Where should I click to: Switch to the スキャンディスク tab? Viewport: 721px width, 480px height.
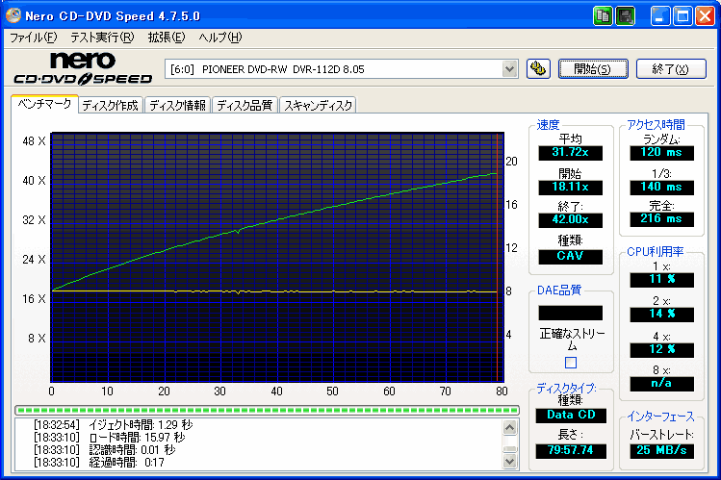pyautogui.click(x=319, y=106)
